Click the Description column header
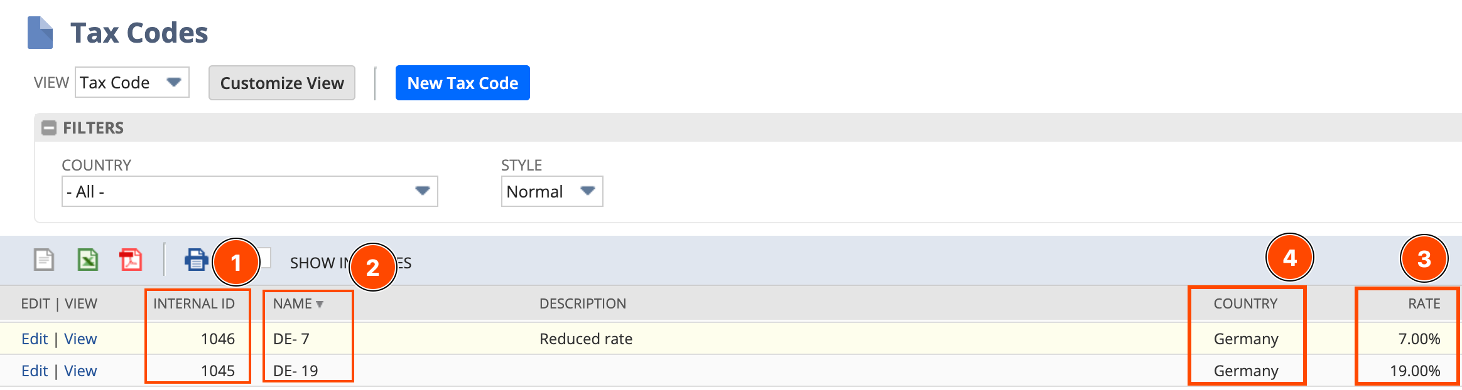This screenshot has width=1462, height=390. click(582, 303)
